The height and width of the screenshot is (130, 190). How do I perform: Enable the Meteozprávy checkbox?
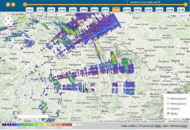[x=168, y=103]
